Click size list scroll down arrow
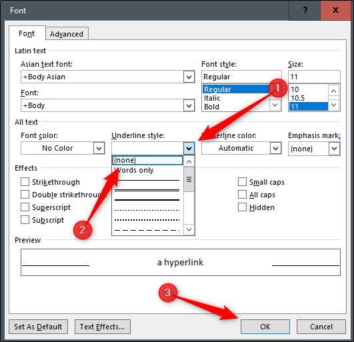The image size is (354, 342). click(x=333, y=105)
